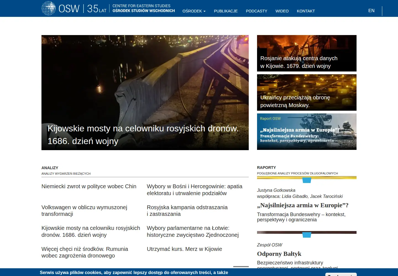
Task: Click the author name Justyna Gotkowska
Action: [x=276, y=190]
